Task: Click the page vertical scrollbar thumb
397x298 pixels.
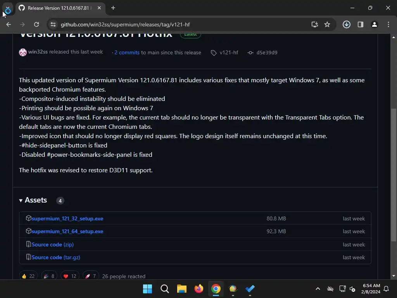Action: [x=394, y=175]
